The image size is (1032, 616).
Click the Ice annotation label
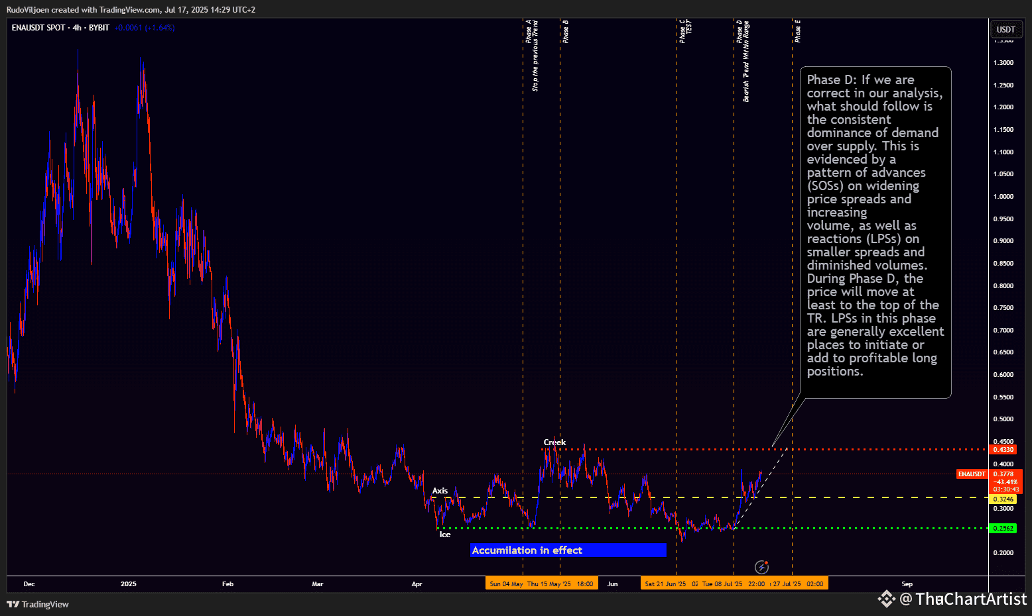[x=445, y=535]
